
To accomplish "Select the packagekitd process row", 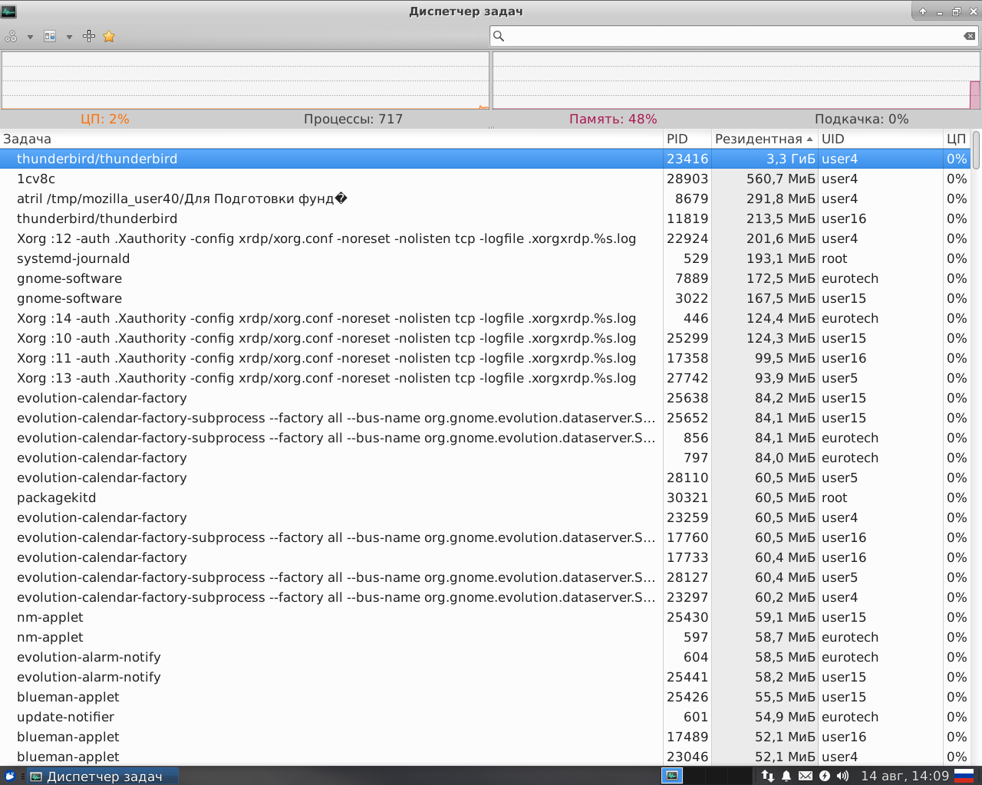I will (485, 498).
